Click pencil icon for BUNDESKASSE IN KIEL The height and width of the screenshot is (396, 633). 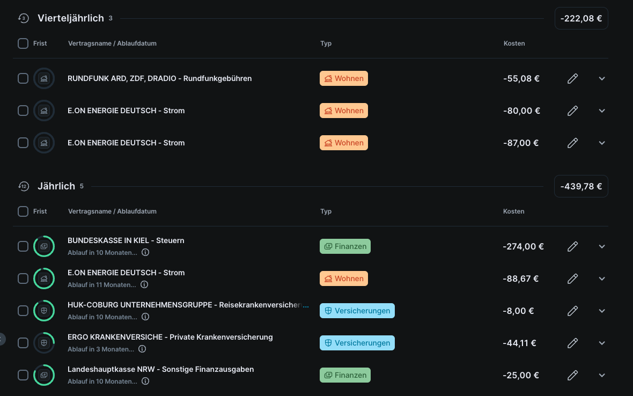coord(572,247)
